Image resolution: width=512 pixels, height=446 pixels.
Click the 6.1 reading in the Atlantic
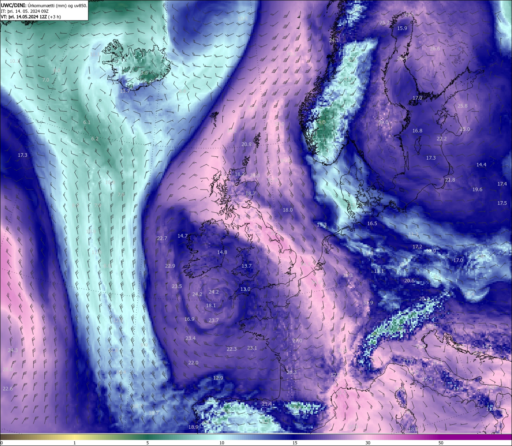pos(87,122)
